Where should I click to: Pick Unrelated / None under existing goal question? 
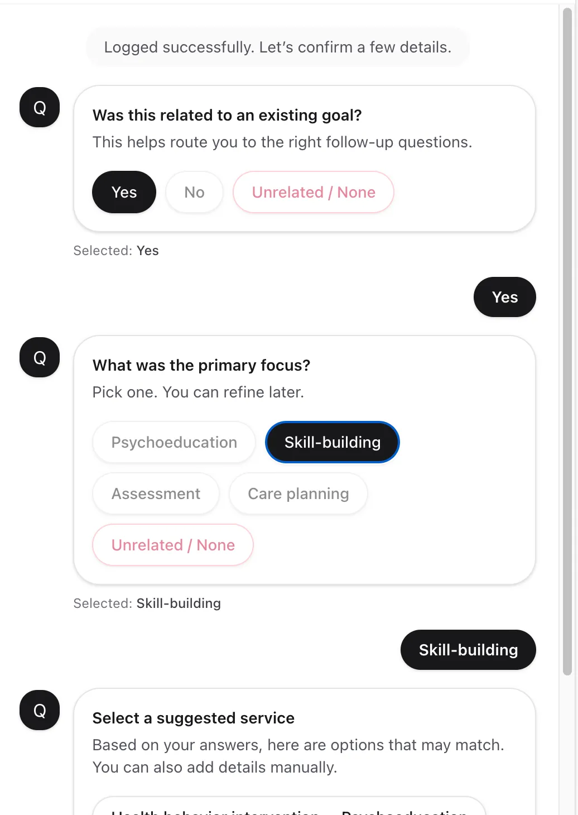pyautogui.click(x=314, y=192)
